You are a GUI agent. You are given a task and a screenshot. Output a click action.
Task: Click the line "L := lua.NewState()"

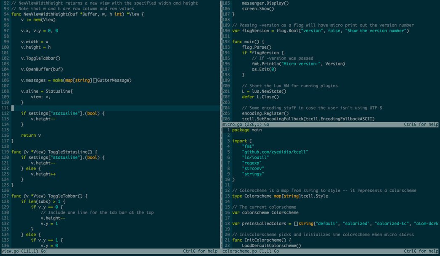[264, 91]
